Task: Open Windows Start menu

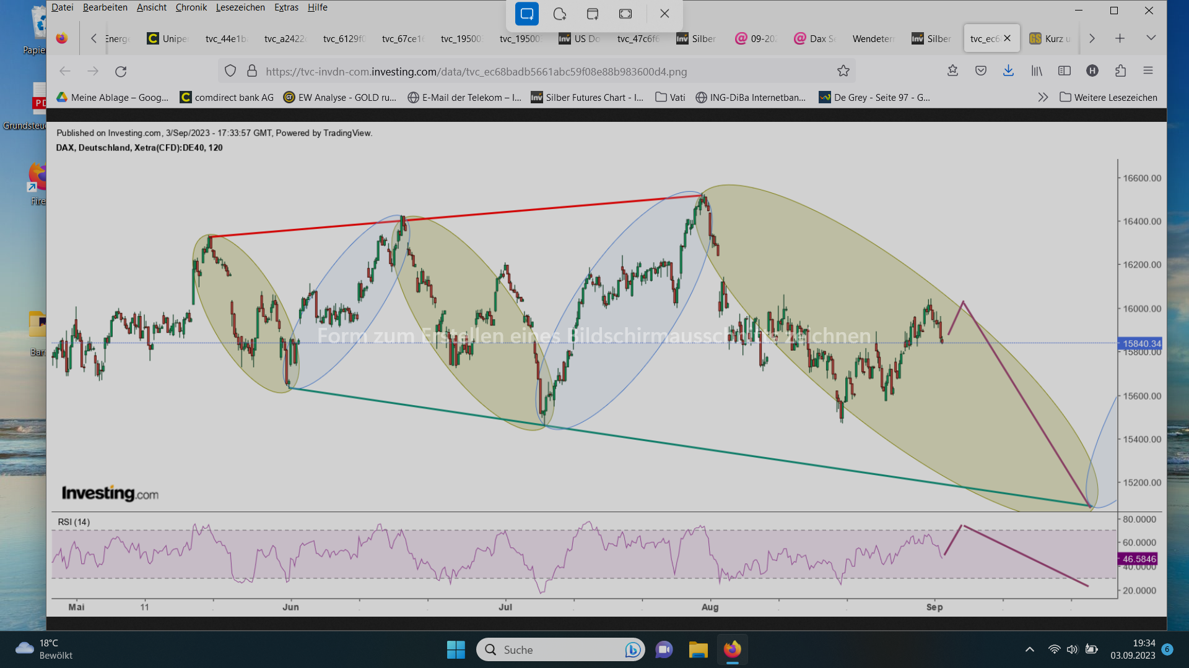Action: click(x=456, y=649)
